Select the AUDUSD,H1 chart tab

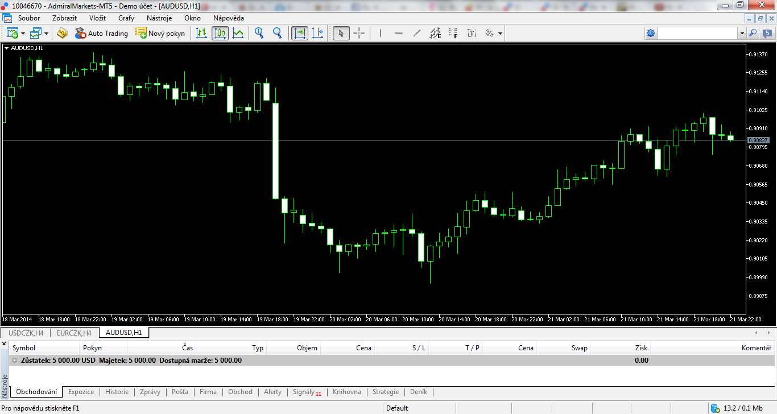coord(123,333)
